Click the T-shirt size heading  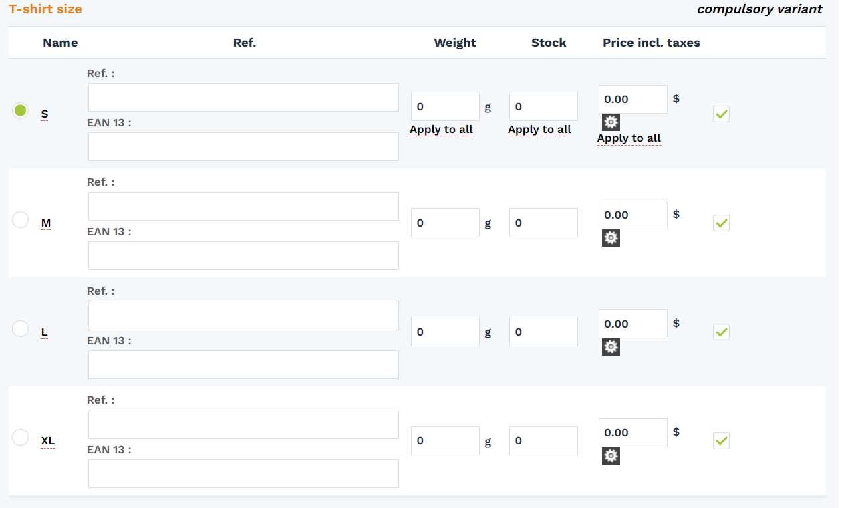[x=45, y=9]
